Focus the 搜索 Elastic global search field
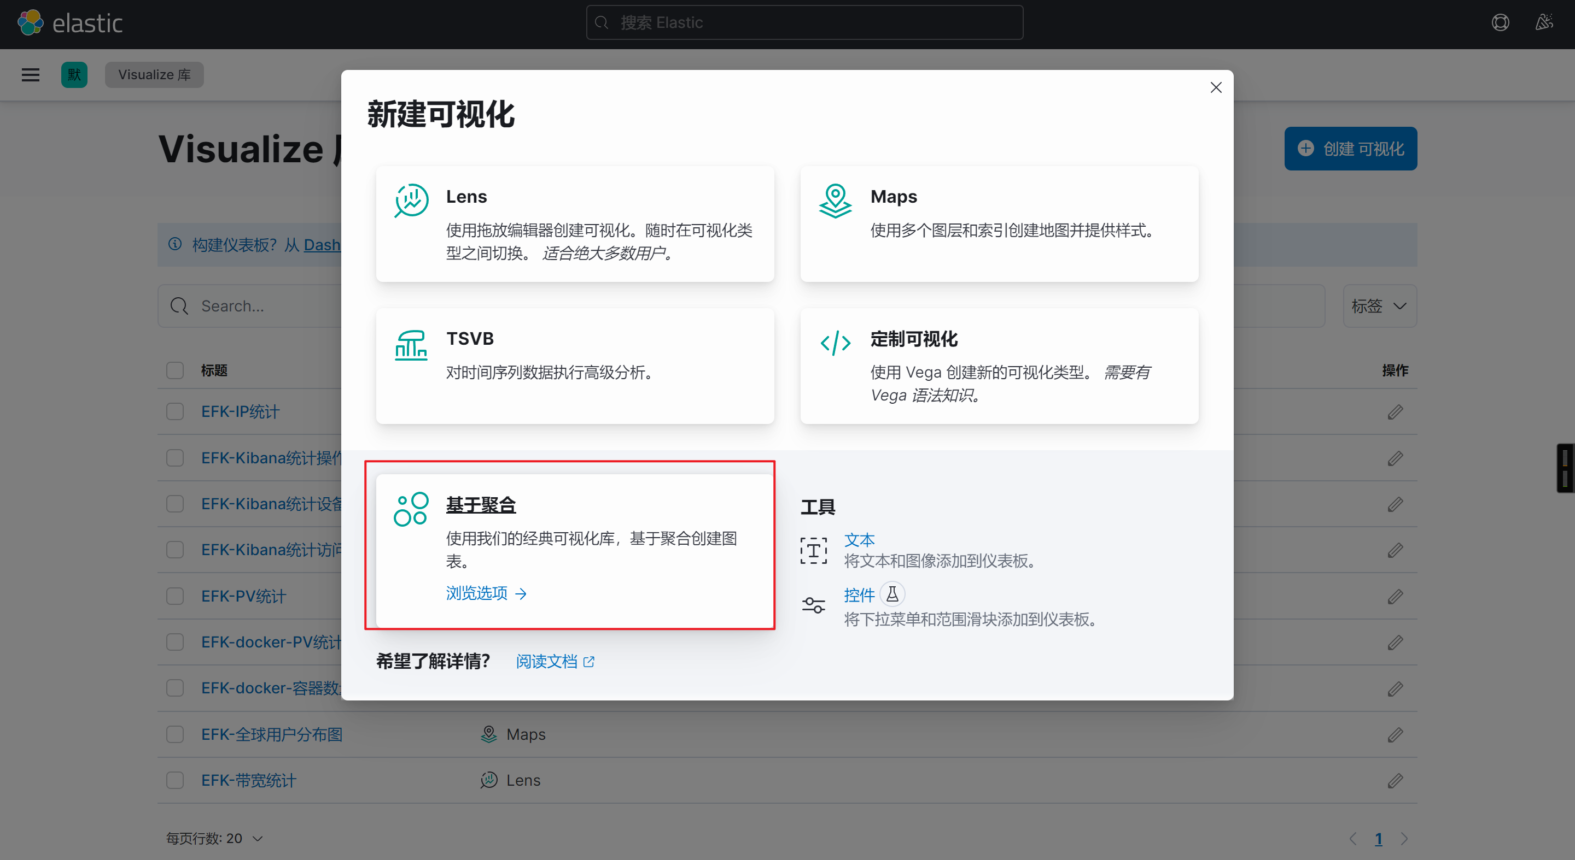This screenshot has height=860, width=1575. 804,22
